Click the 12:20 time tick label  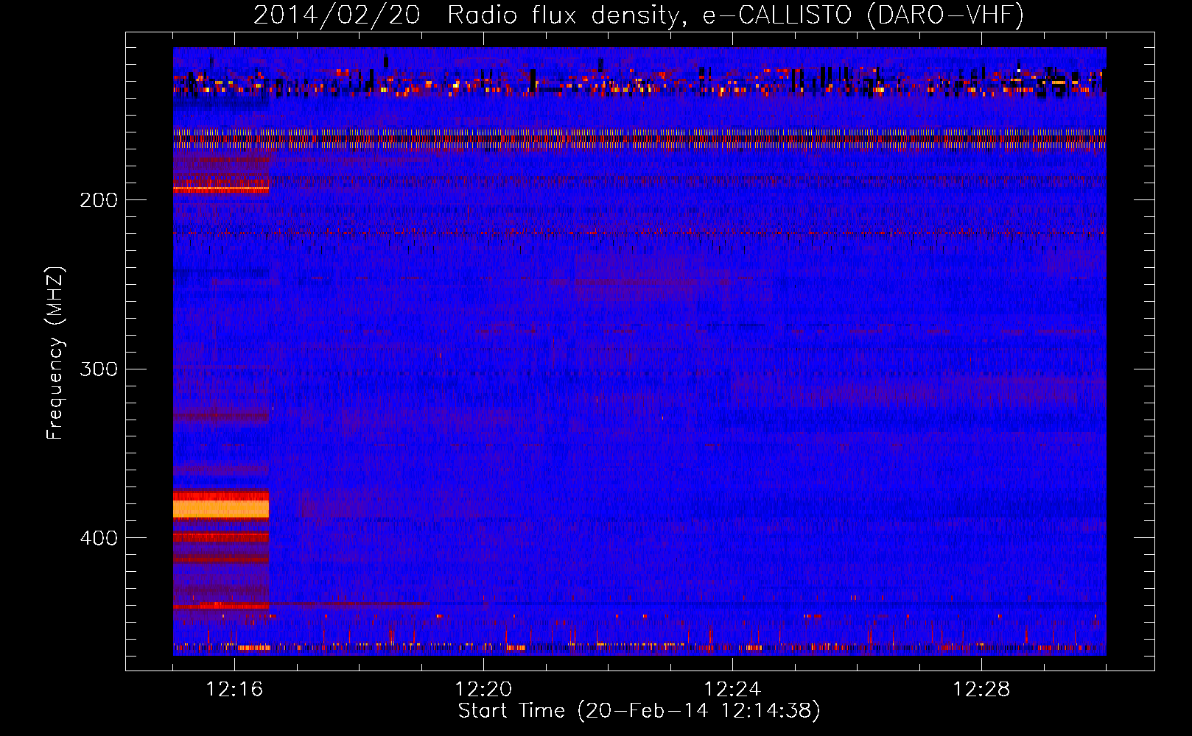483,690
